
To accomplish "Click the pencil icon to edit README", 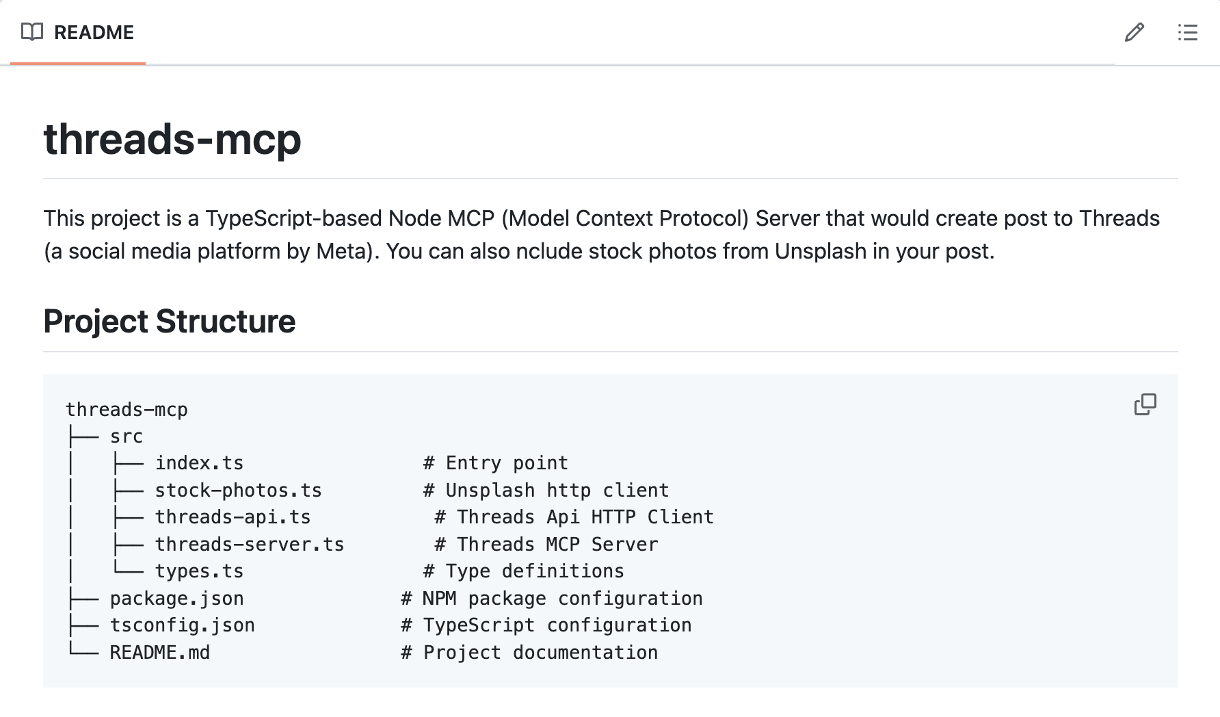I will point(1135,32).
